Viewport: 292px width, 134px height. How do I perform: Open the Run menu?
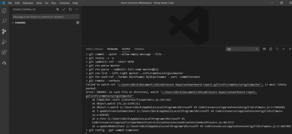54,3
